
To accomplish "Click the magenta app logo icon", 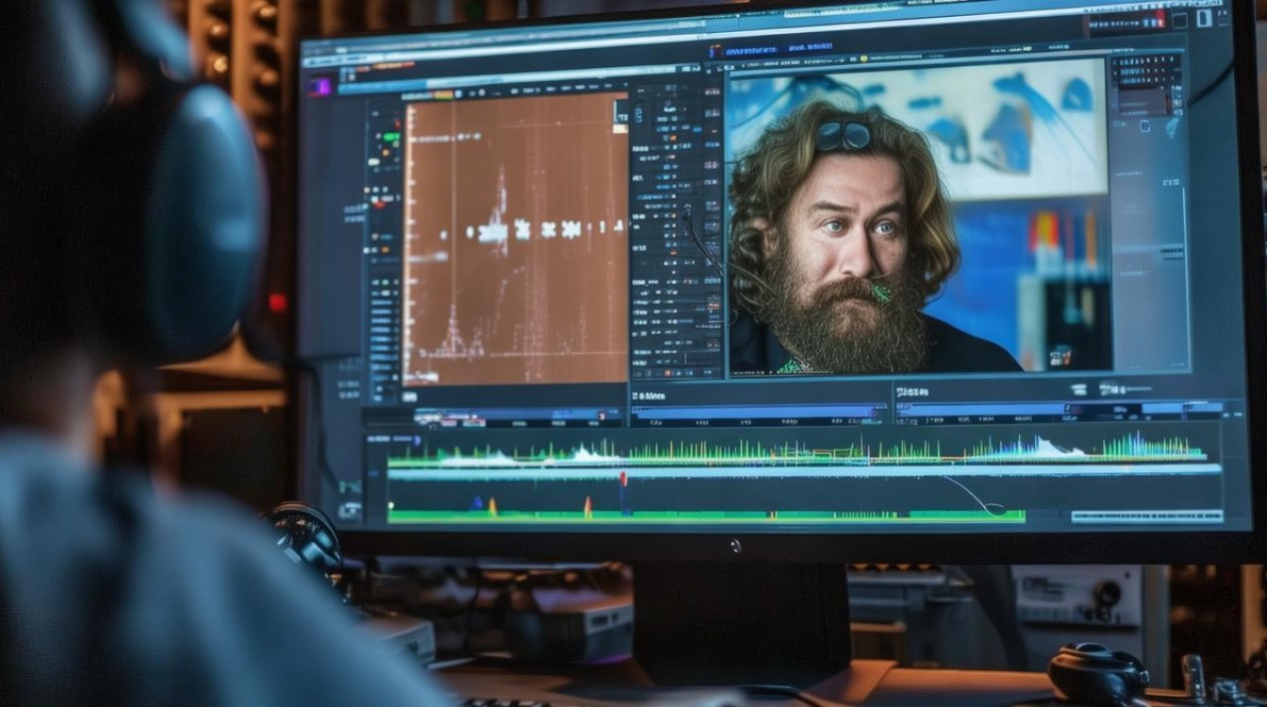I will [x=321, y=87].
